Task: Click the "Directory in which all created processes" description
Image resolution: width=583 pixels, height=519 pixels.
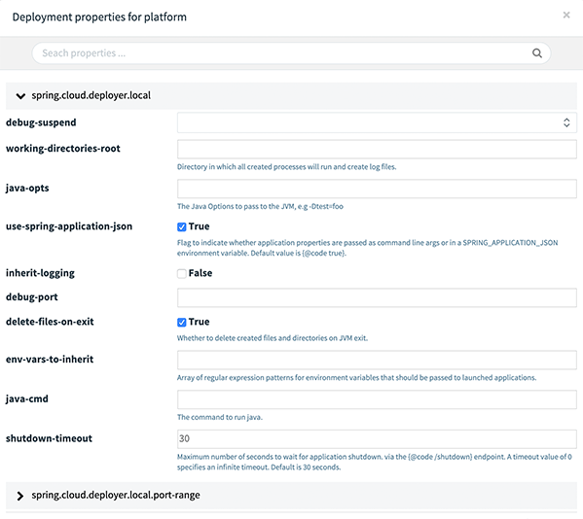Action: (287, 167)
